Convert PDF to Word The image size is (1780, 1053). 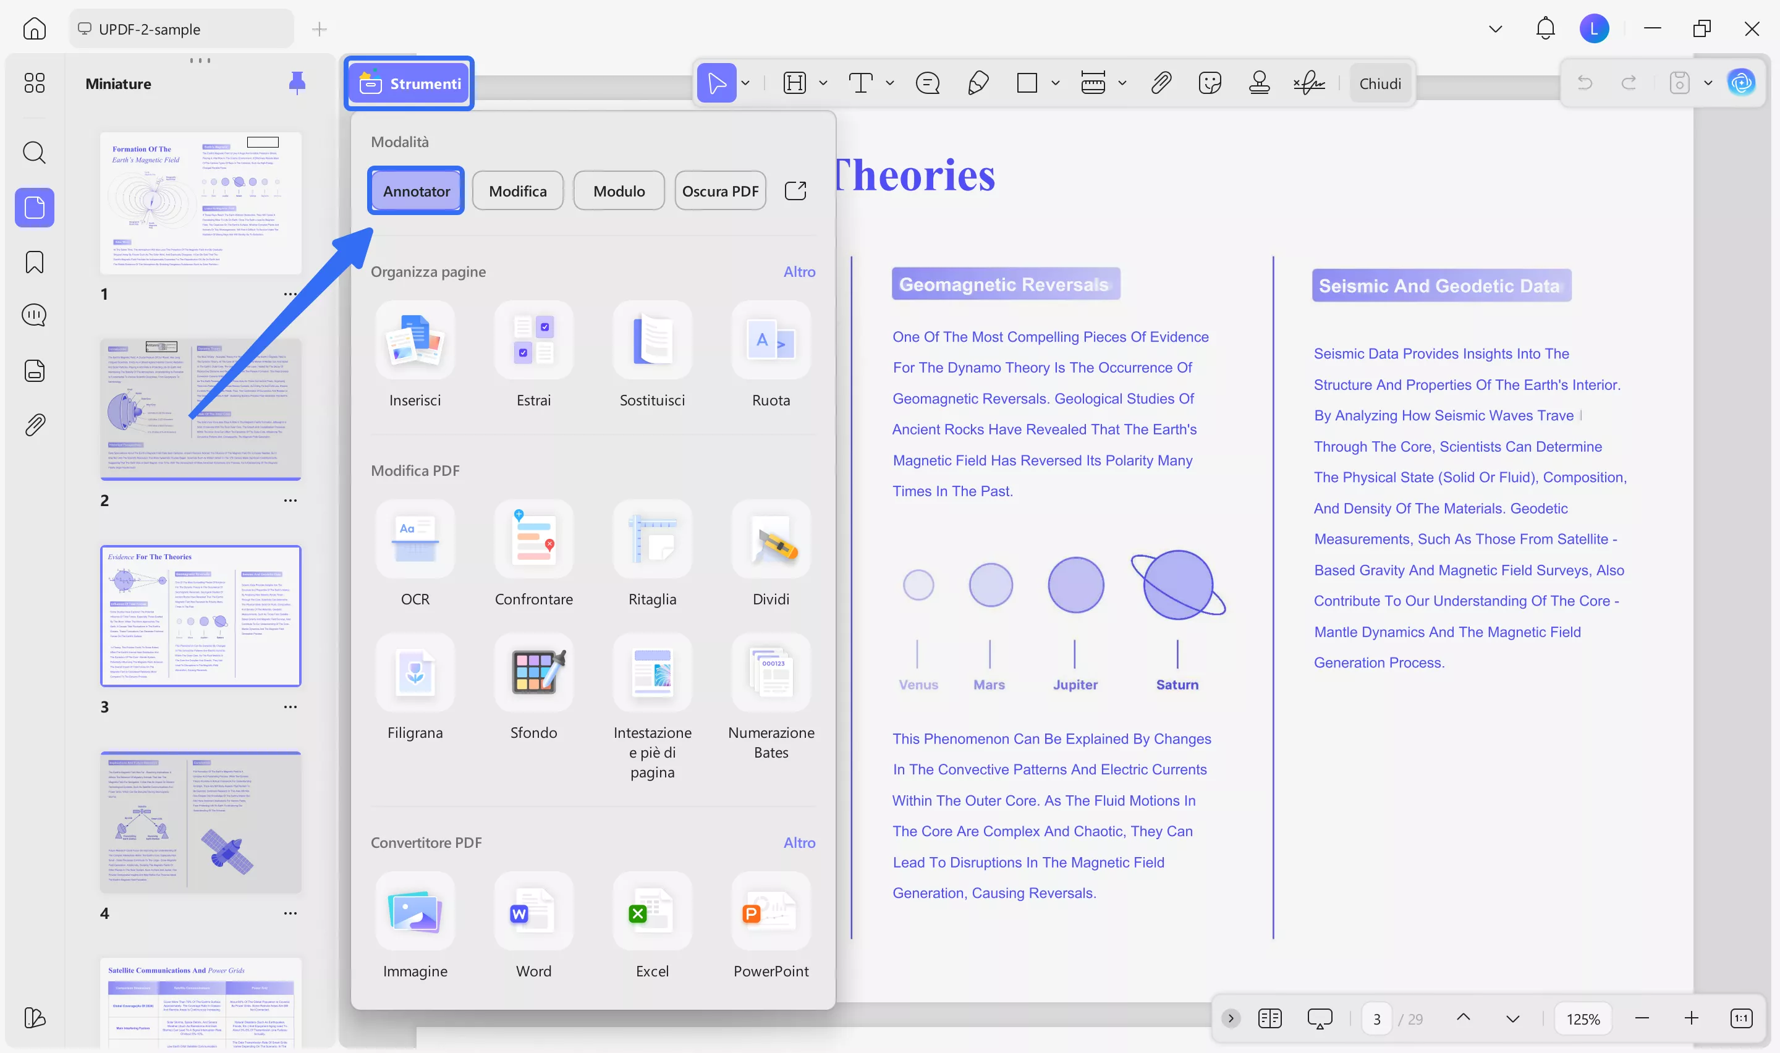point(533,911)
